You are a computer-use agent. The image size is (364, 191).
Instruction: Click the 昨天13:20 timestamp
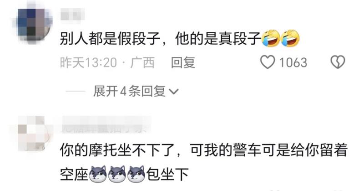pos(88,62)
